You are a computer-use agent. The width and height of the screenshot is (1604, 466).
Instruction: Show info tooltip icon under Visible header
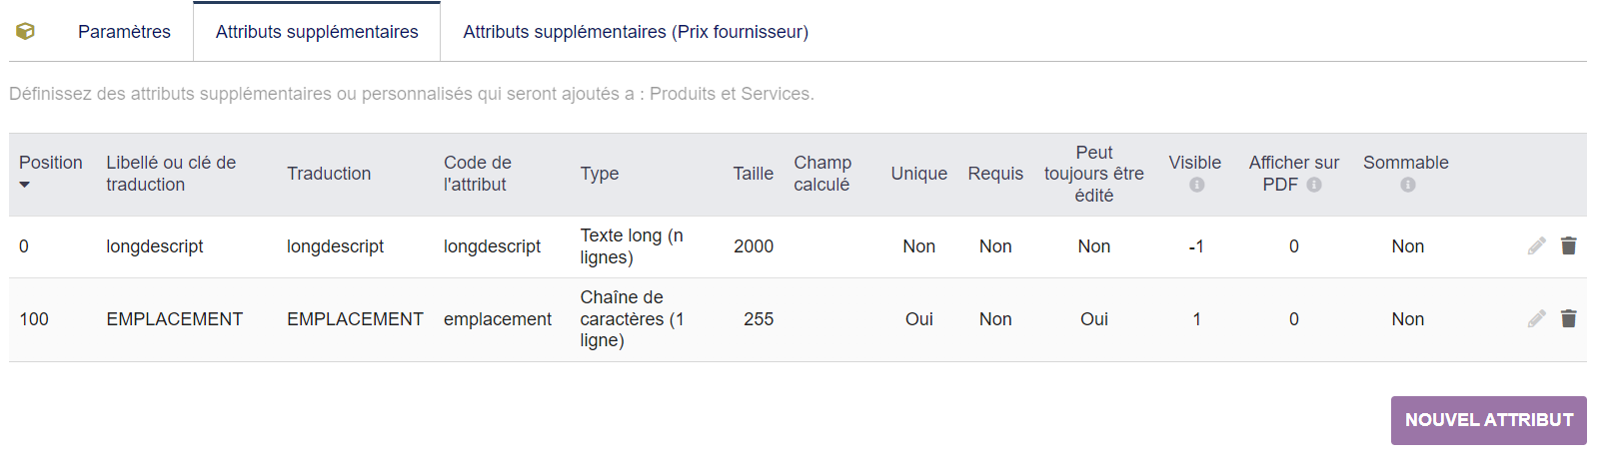pyautogui.click(x=1196, y=185)
